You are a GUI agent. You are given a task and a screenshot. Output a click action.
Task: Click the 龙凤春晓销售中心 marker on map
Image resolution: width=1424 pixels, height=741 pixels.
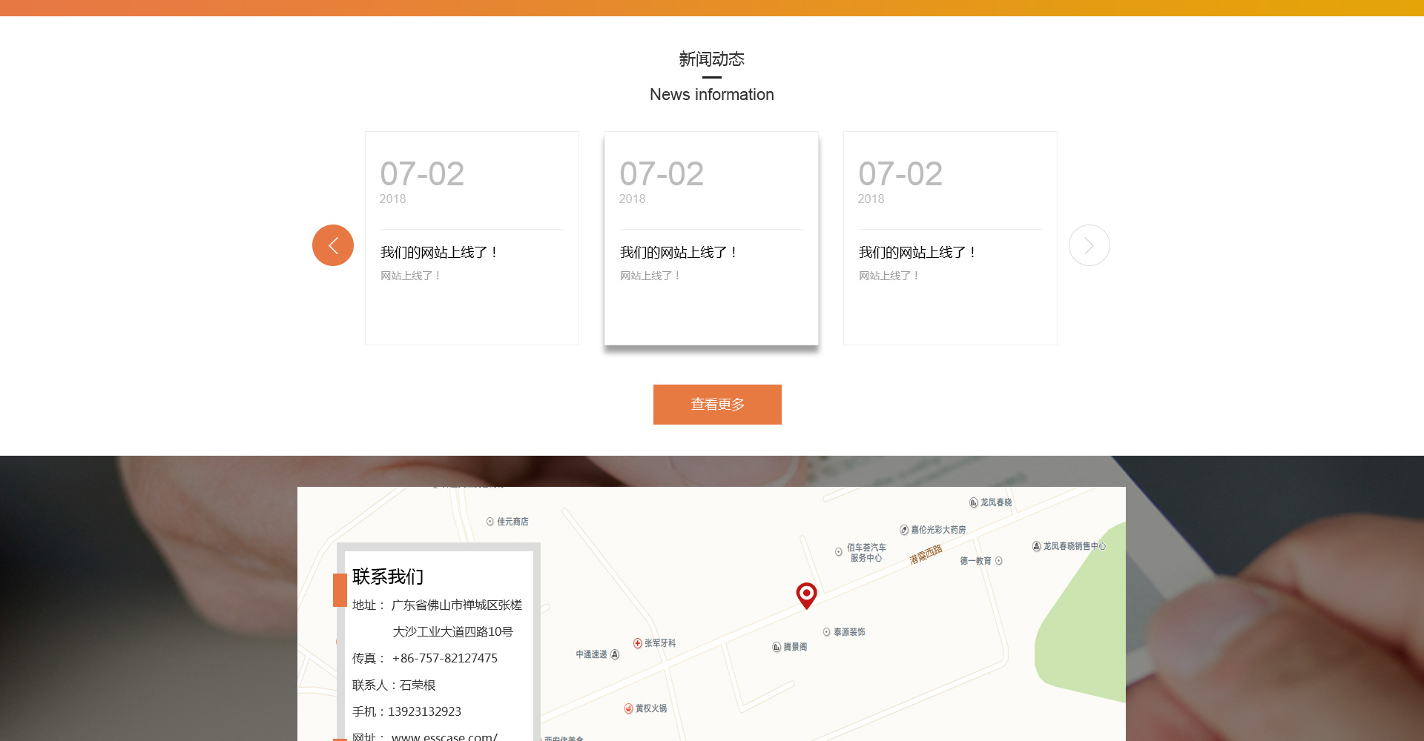pyautogui.click(x=1036, y=546)
